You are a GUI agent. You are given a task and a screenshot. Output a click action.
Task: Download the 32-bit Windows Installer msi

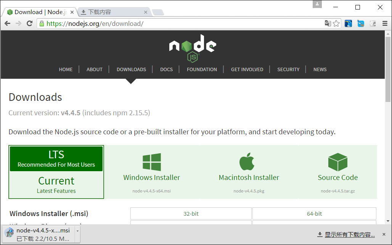191,213
